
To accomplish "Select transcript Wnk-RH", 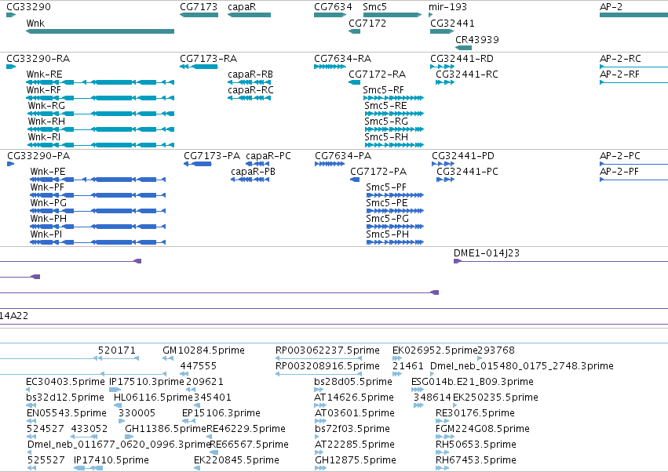I will coord(101,129).
